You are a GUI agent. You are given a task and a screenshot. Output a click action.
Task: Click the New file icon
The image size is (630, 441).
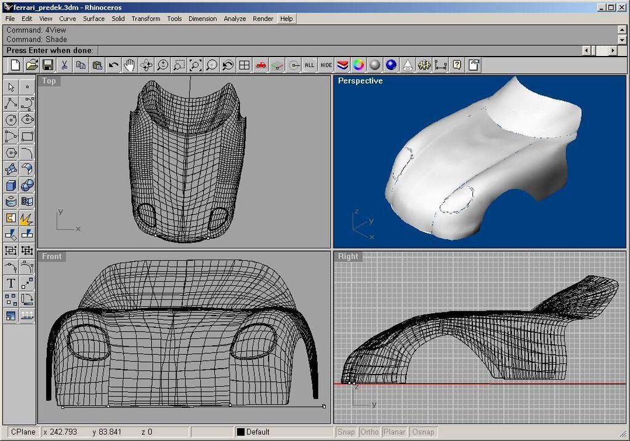pos(15,65)
